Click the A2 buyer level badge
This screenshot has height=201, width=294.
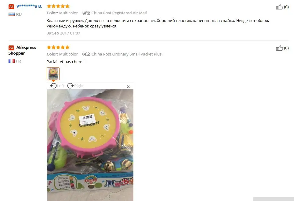point(11,48)
